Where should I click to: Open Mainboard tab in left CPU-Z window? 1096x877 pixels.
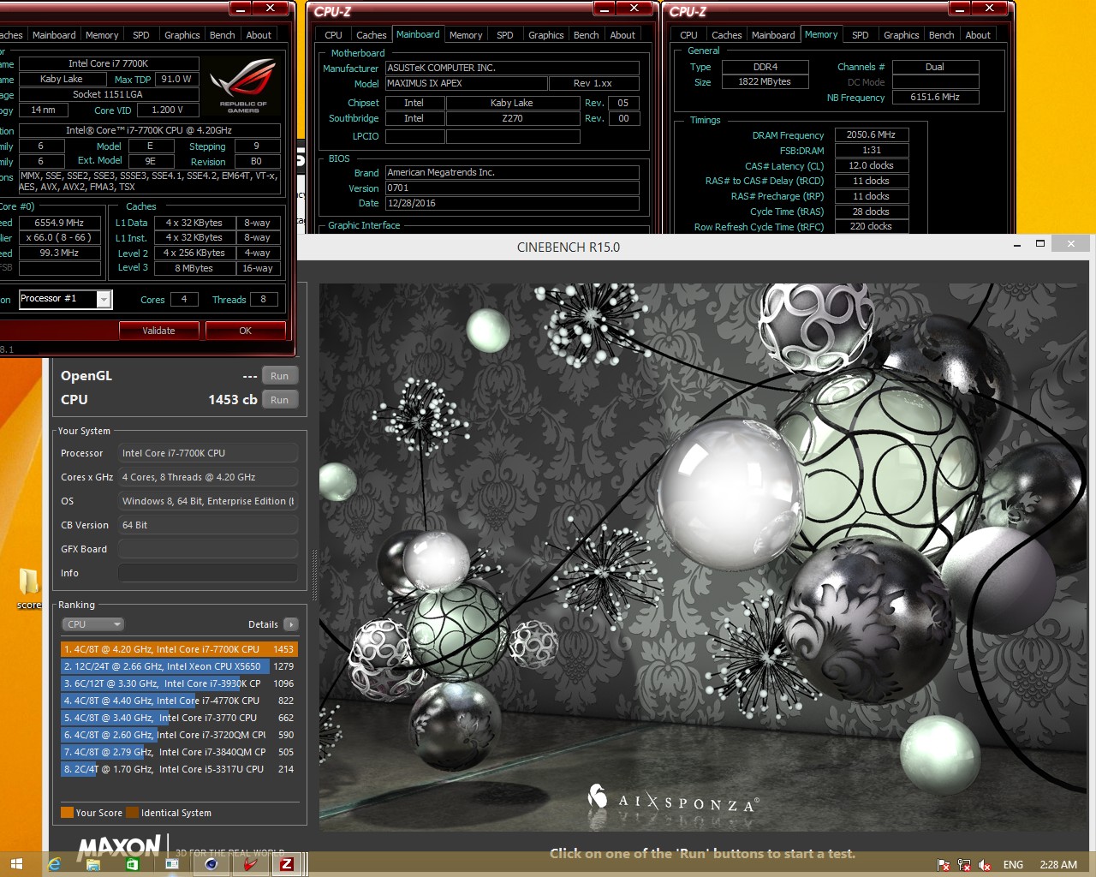[x=54, y=35]
